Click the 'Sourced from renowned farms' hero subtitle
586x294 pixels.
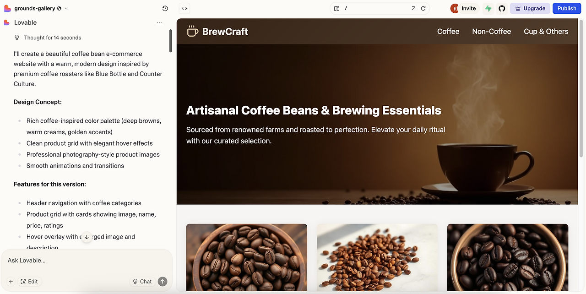(316, 135)
